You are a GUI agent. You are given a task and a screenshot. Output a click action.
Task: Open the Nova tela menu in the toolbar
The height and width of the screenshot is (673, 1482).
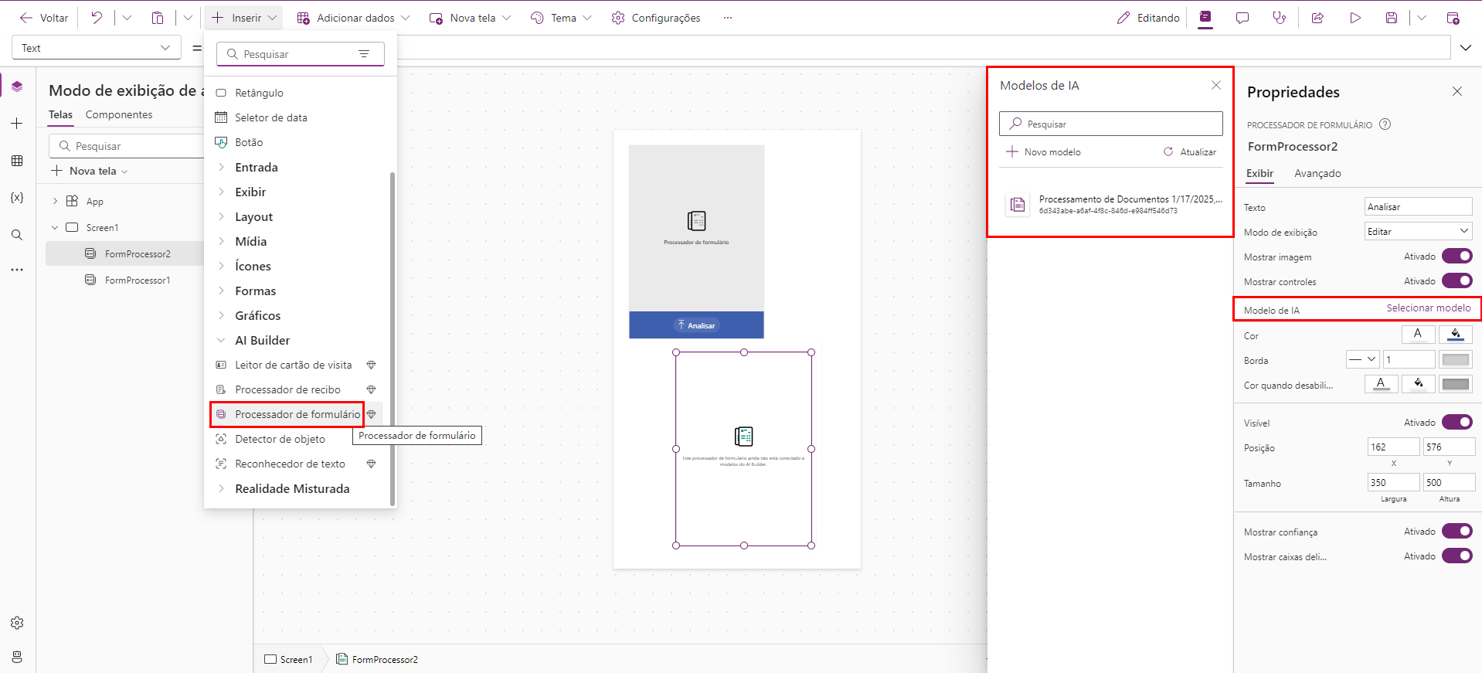pyautogui.click(x=471, y=18)
